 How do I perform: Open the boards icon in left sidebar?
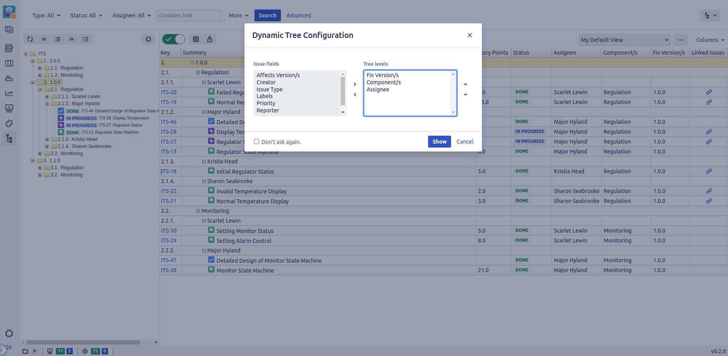(9, 30)
